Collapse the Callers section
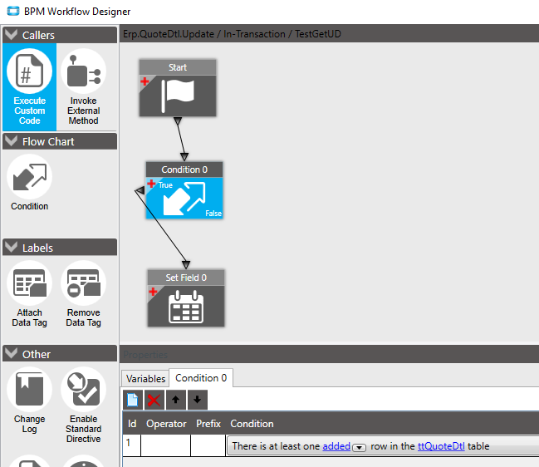Screen dimensions: 539x467 pyautogui.click(x=12, y=35)
